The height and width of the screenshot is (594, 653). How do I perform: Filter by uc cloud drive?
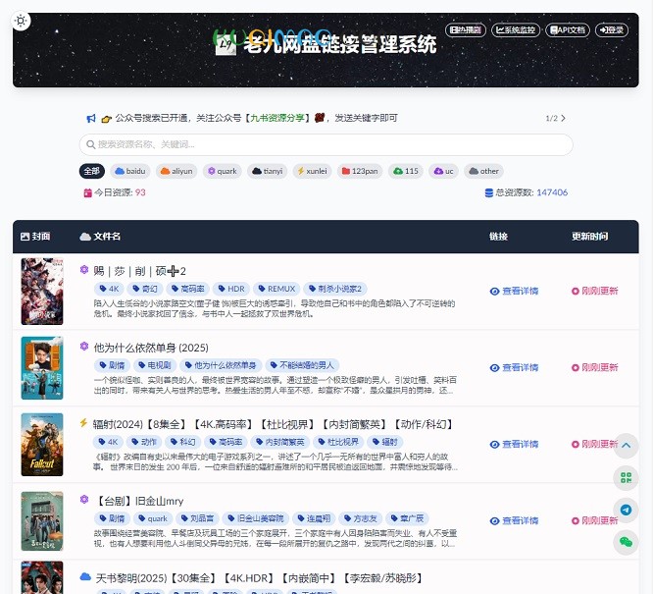click(443, 171)
